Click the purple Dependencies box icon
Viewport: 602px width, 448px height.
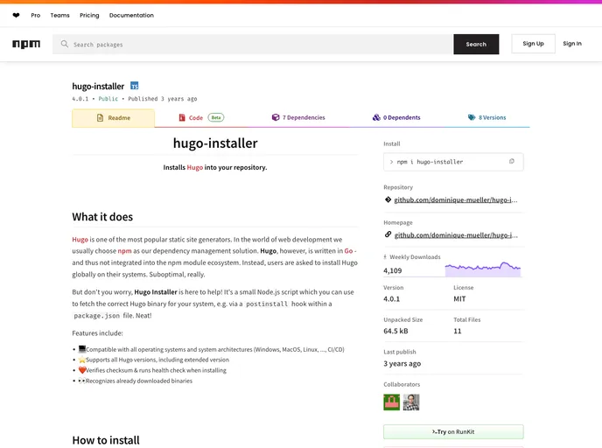tap(276, 117)
